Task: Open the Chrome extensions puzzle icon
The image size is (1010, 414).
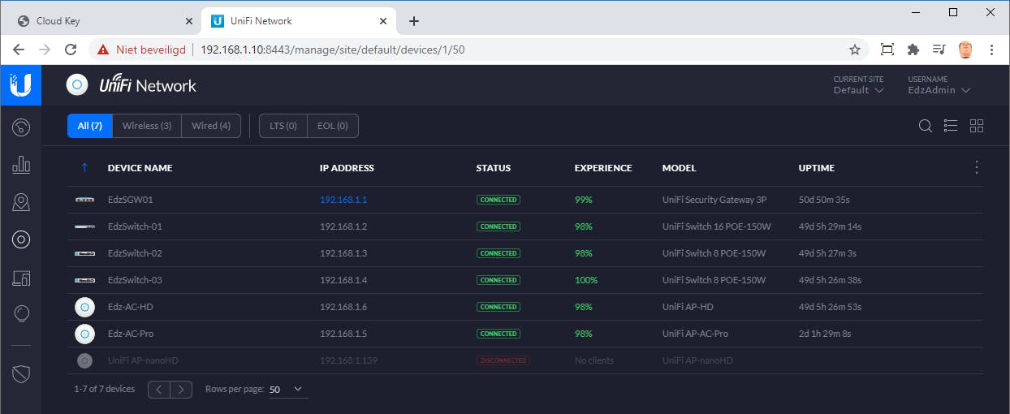Action: (913, 50)
